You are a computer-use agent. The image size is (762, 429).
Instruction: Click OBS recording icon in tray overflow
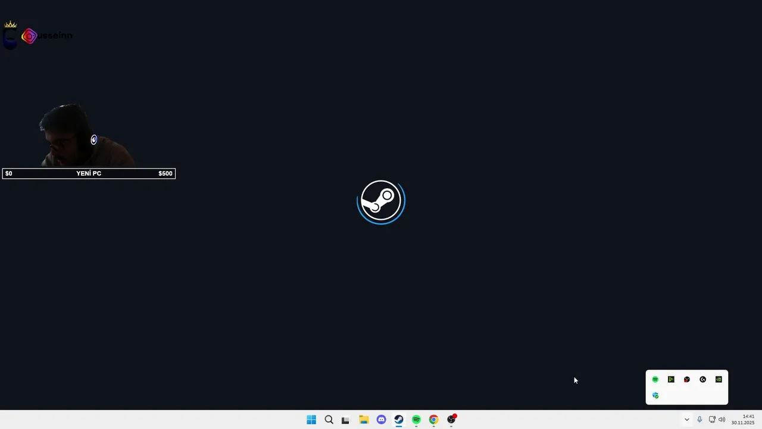tap(687, 380)
